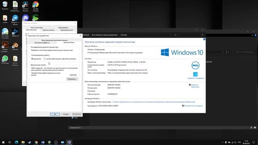Open address dropdown in the This PC window

click(x=223, y=52)
